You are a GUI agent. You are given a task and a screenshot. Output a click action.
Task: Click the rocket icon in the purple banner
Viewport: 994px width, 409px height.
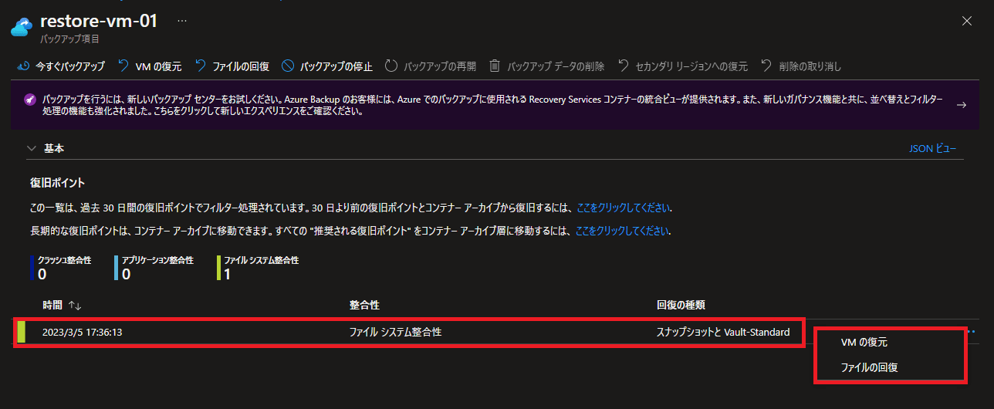click(29, 100)
